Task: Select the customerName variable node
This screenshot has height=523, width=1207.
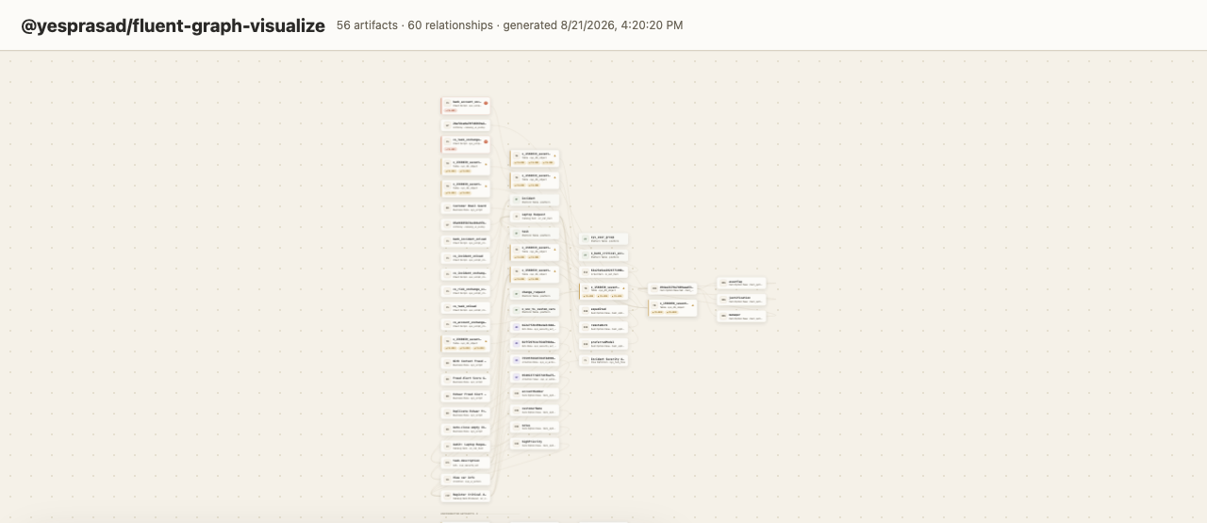Action: click(x=535, y=410)
